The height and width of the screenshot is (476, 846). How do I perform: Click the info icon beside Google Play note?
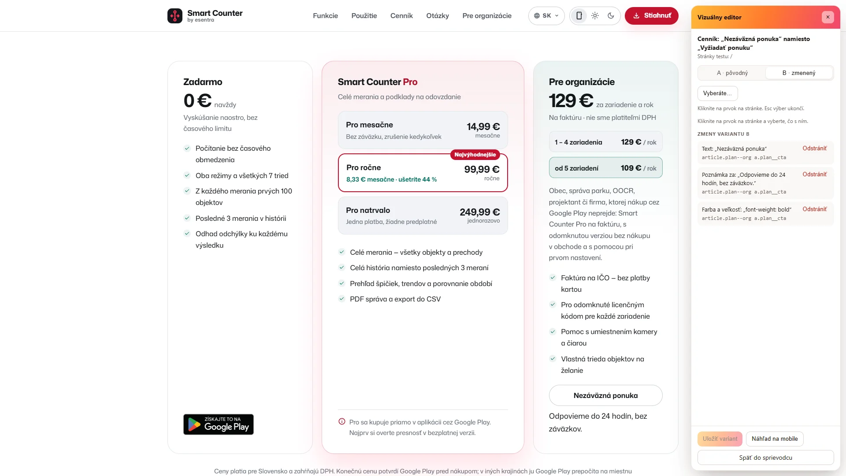342,422
